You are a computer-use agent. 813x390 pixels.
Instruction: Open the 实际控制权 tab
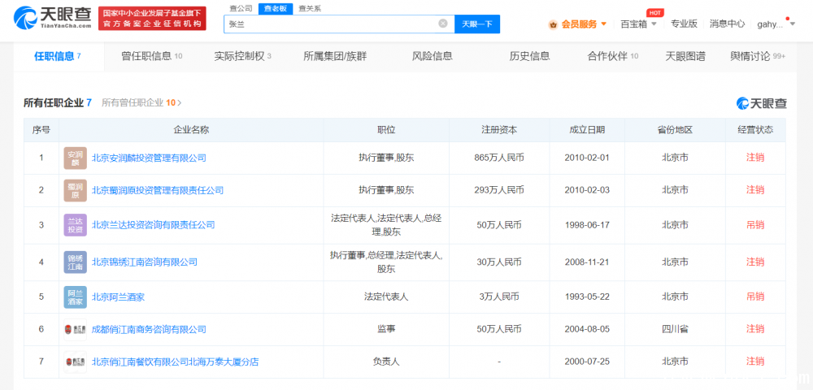click(242, 56)
